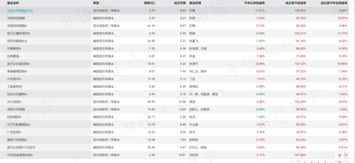Open page 2 of fund list
Viewport: 355px width, 163px height.
305,162
